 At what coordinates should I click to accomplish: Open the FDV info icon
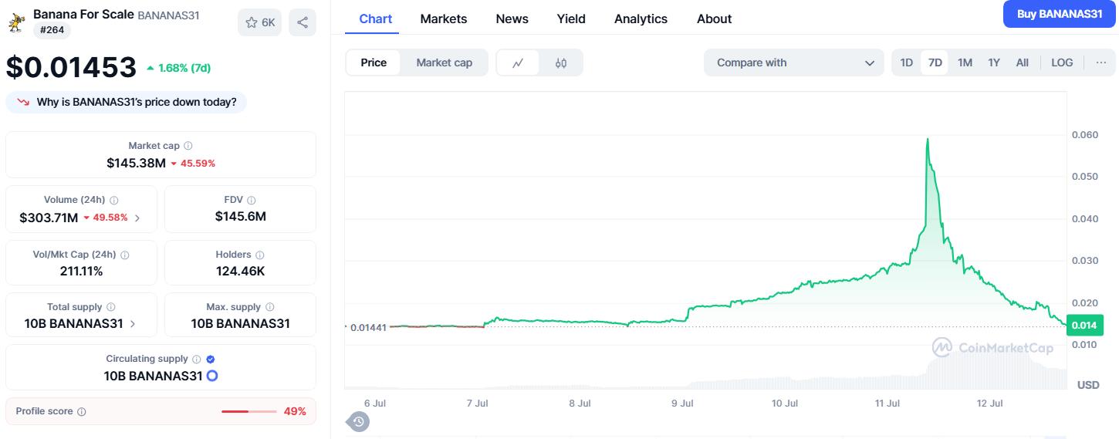tap(252, 200)
